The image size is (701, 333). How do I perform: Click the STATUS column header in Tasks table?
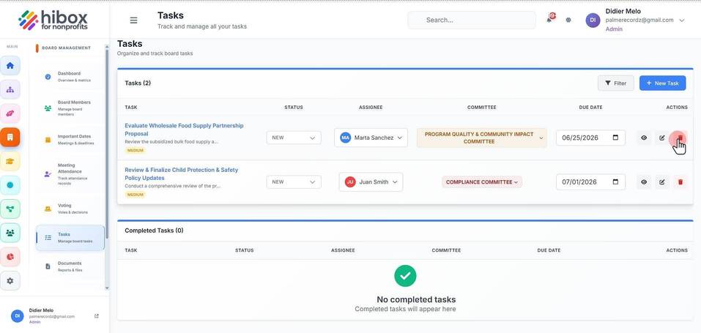(294, 108)
